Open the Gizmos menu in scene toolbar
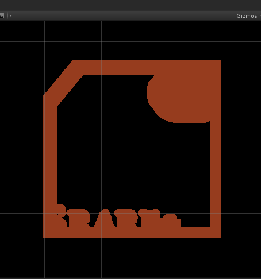Screen dimensions: 261x279 (x=247, y=16)
